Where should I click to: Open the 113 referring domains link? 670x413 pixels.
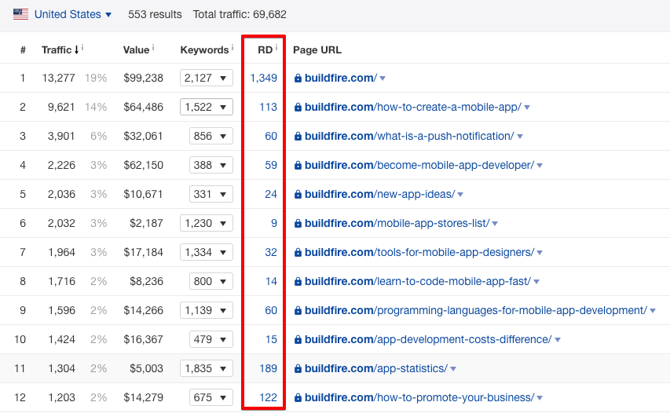point(269,108)
